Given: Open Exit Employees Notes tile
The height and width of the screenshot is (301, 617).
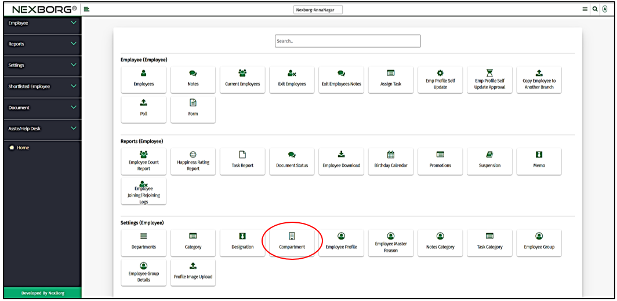Looking at the screenshot, I should click(341, 79).
